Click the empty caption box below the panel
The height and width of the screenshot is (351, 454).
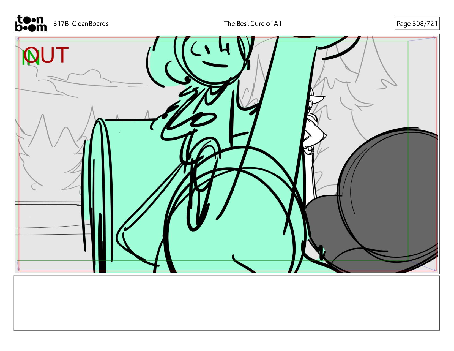coord(226,303)
